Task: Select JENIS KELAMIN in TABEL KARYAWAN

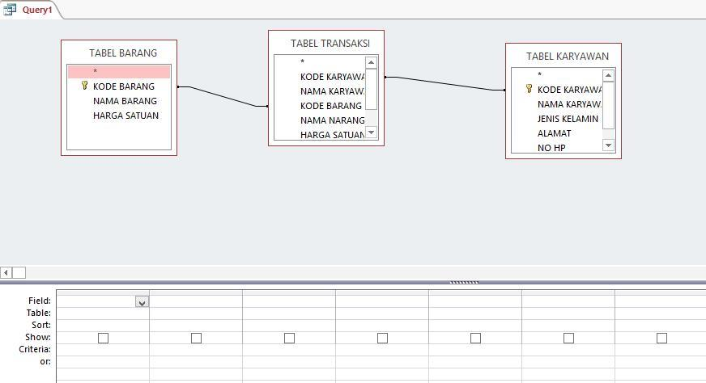Action: [x=568, y=119]
